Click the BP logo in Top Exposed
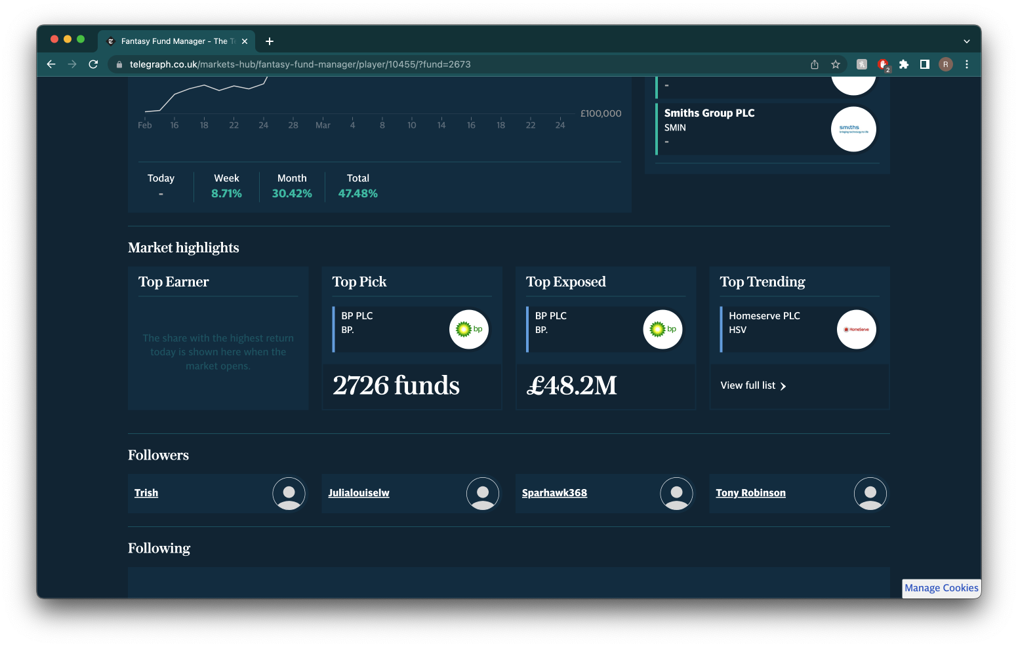 click(662, 329)
